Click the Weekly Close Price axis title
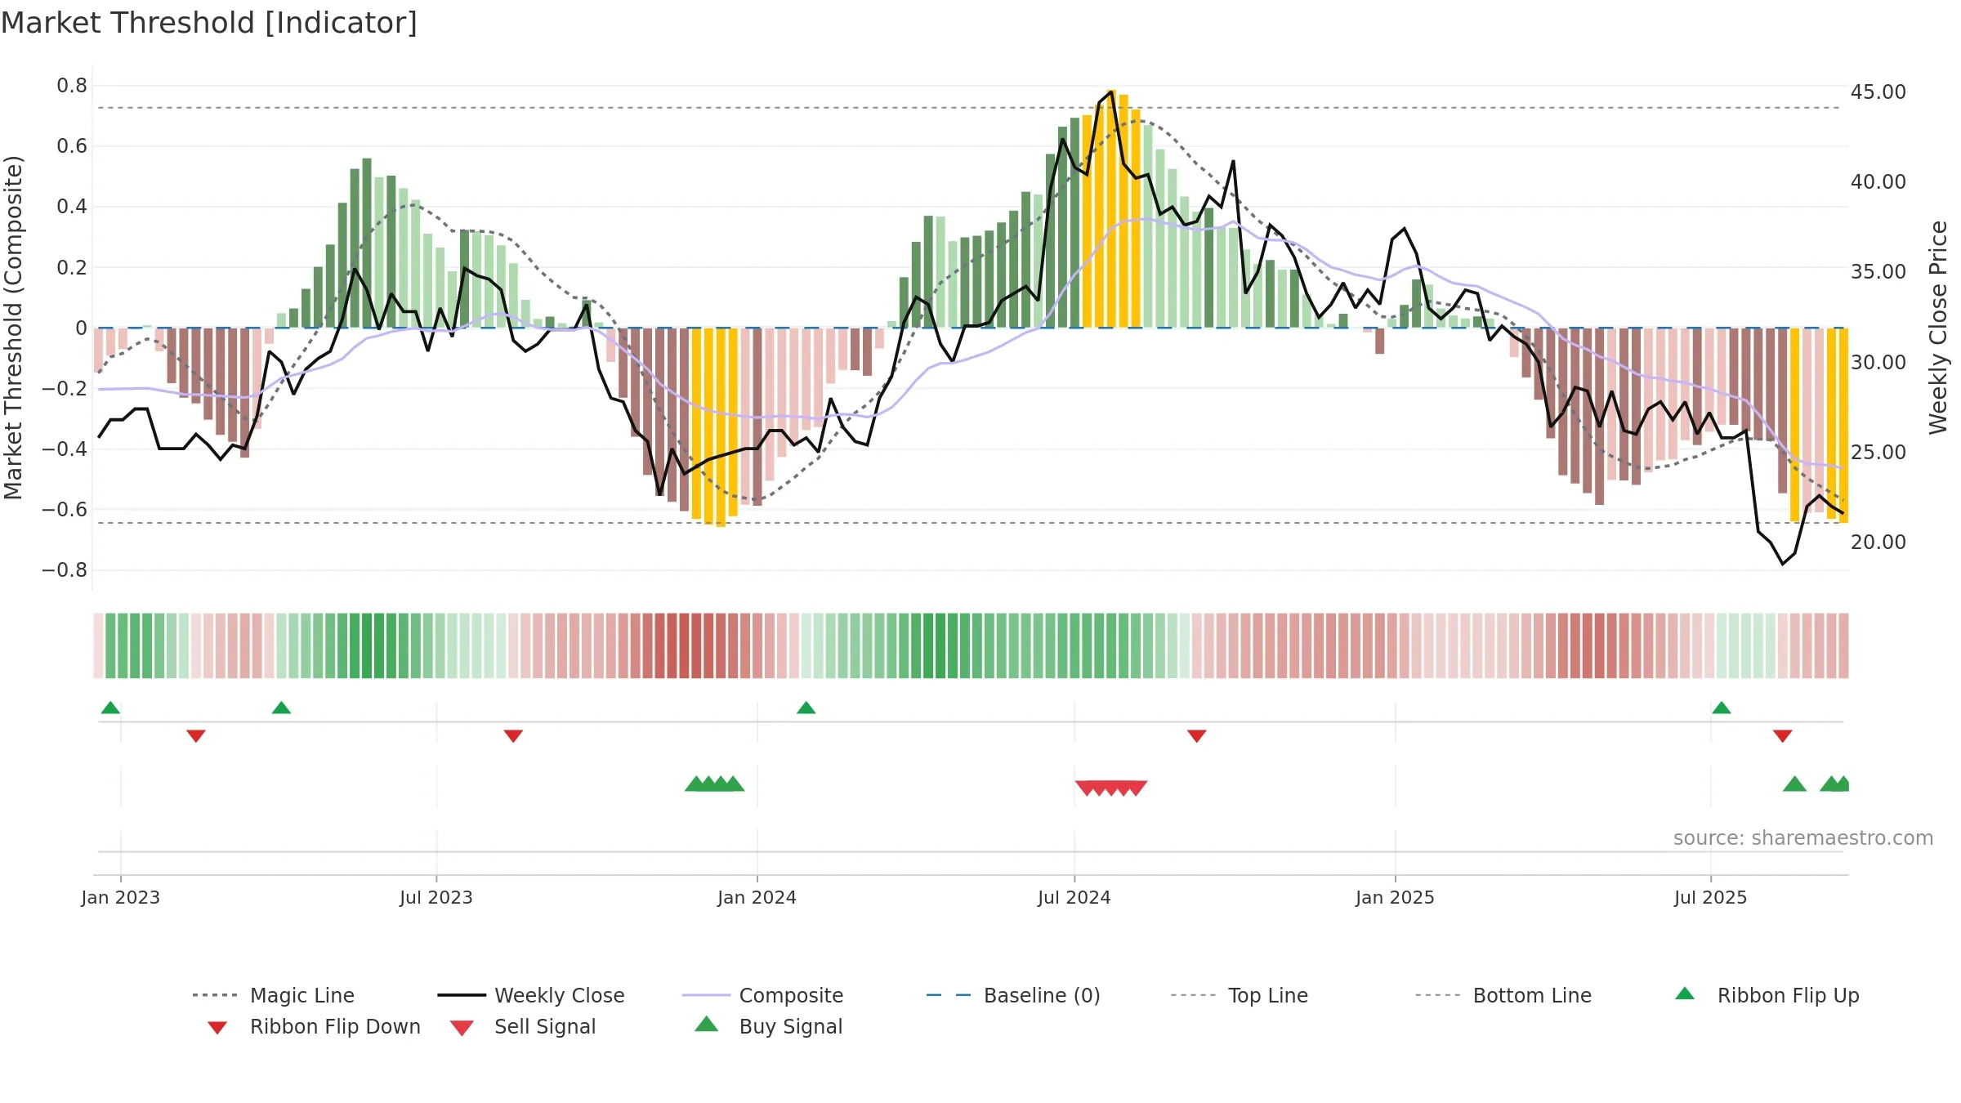This screenshot has width=1961, height=1103. pos(1938,327)
